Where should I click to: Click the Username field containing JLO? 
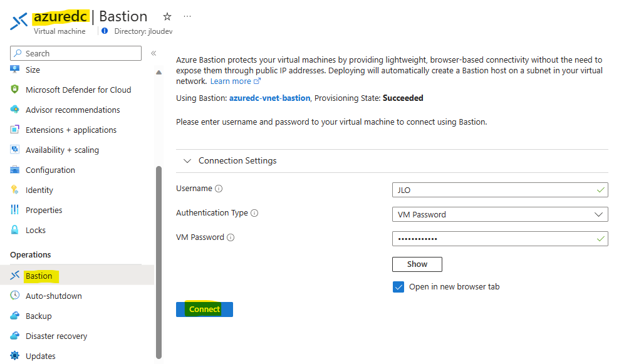pos(500,190)
